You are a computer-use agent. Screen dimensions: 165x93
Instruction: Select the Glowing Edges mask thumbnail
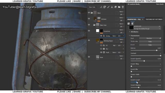click(101, 40)
